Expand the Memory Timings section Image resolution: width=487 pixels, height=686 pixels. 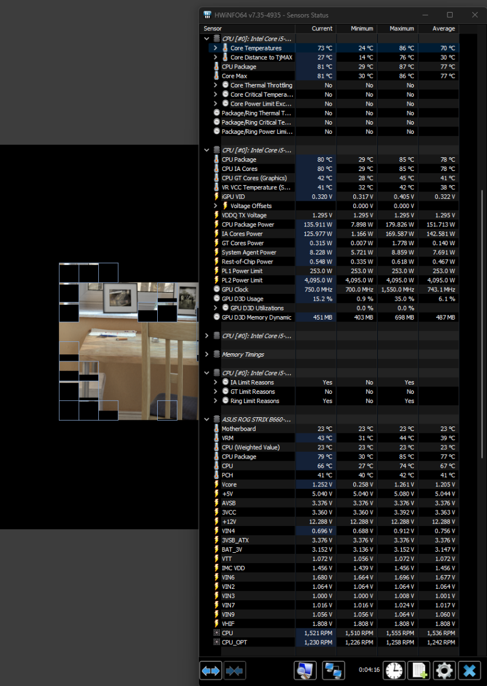point(207,354)
